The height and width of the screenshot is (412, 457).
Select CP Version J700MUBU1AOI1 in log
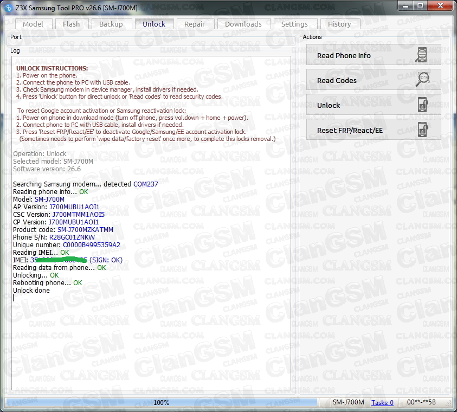73,222
